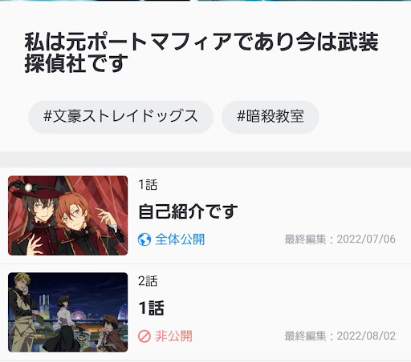Viewport: 411px width, 362px height.
Task: Toggle the 非公開 visibility status
Action: [x=173, y=336]
